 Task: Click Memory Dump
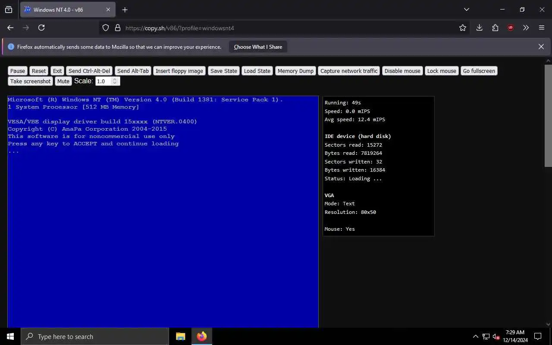tap(295, 71)
